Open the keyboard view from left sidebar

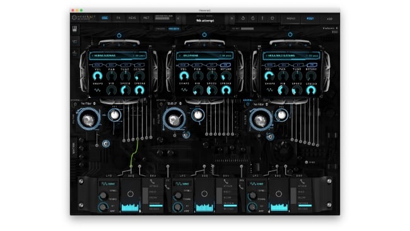click(75, 29)
